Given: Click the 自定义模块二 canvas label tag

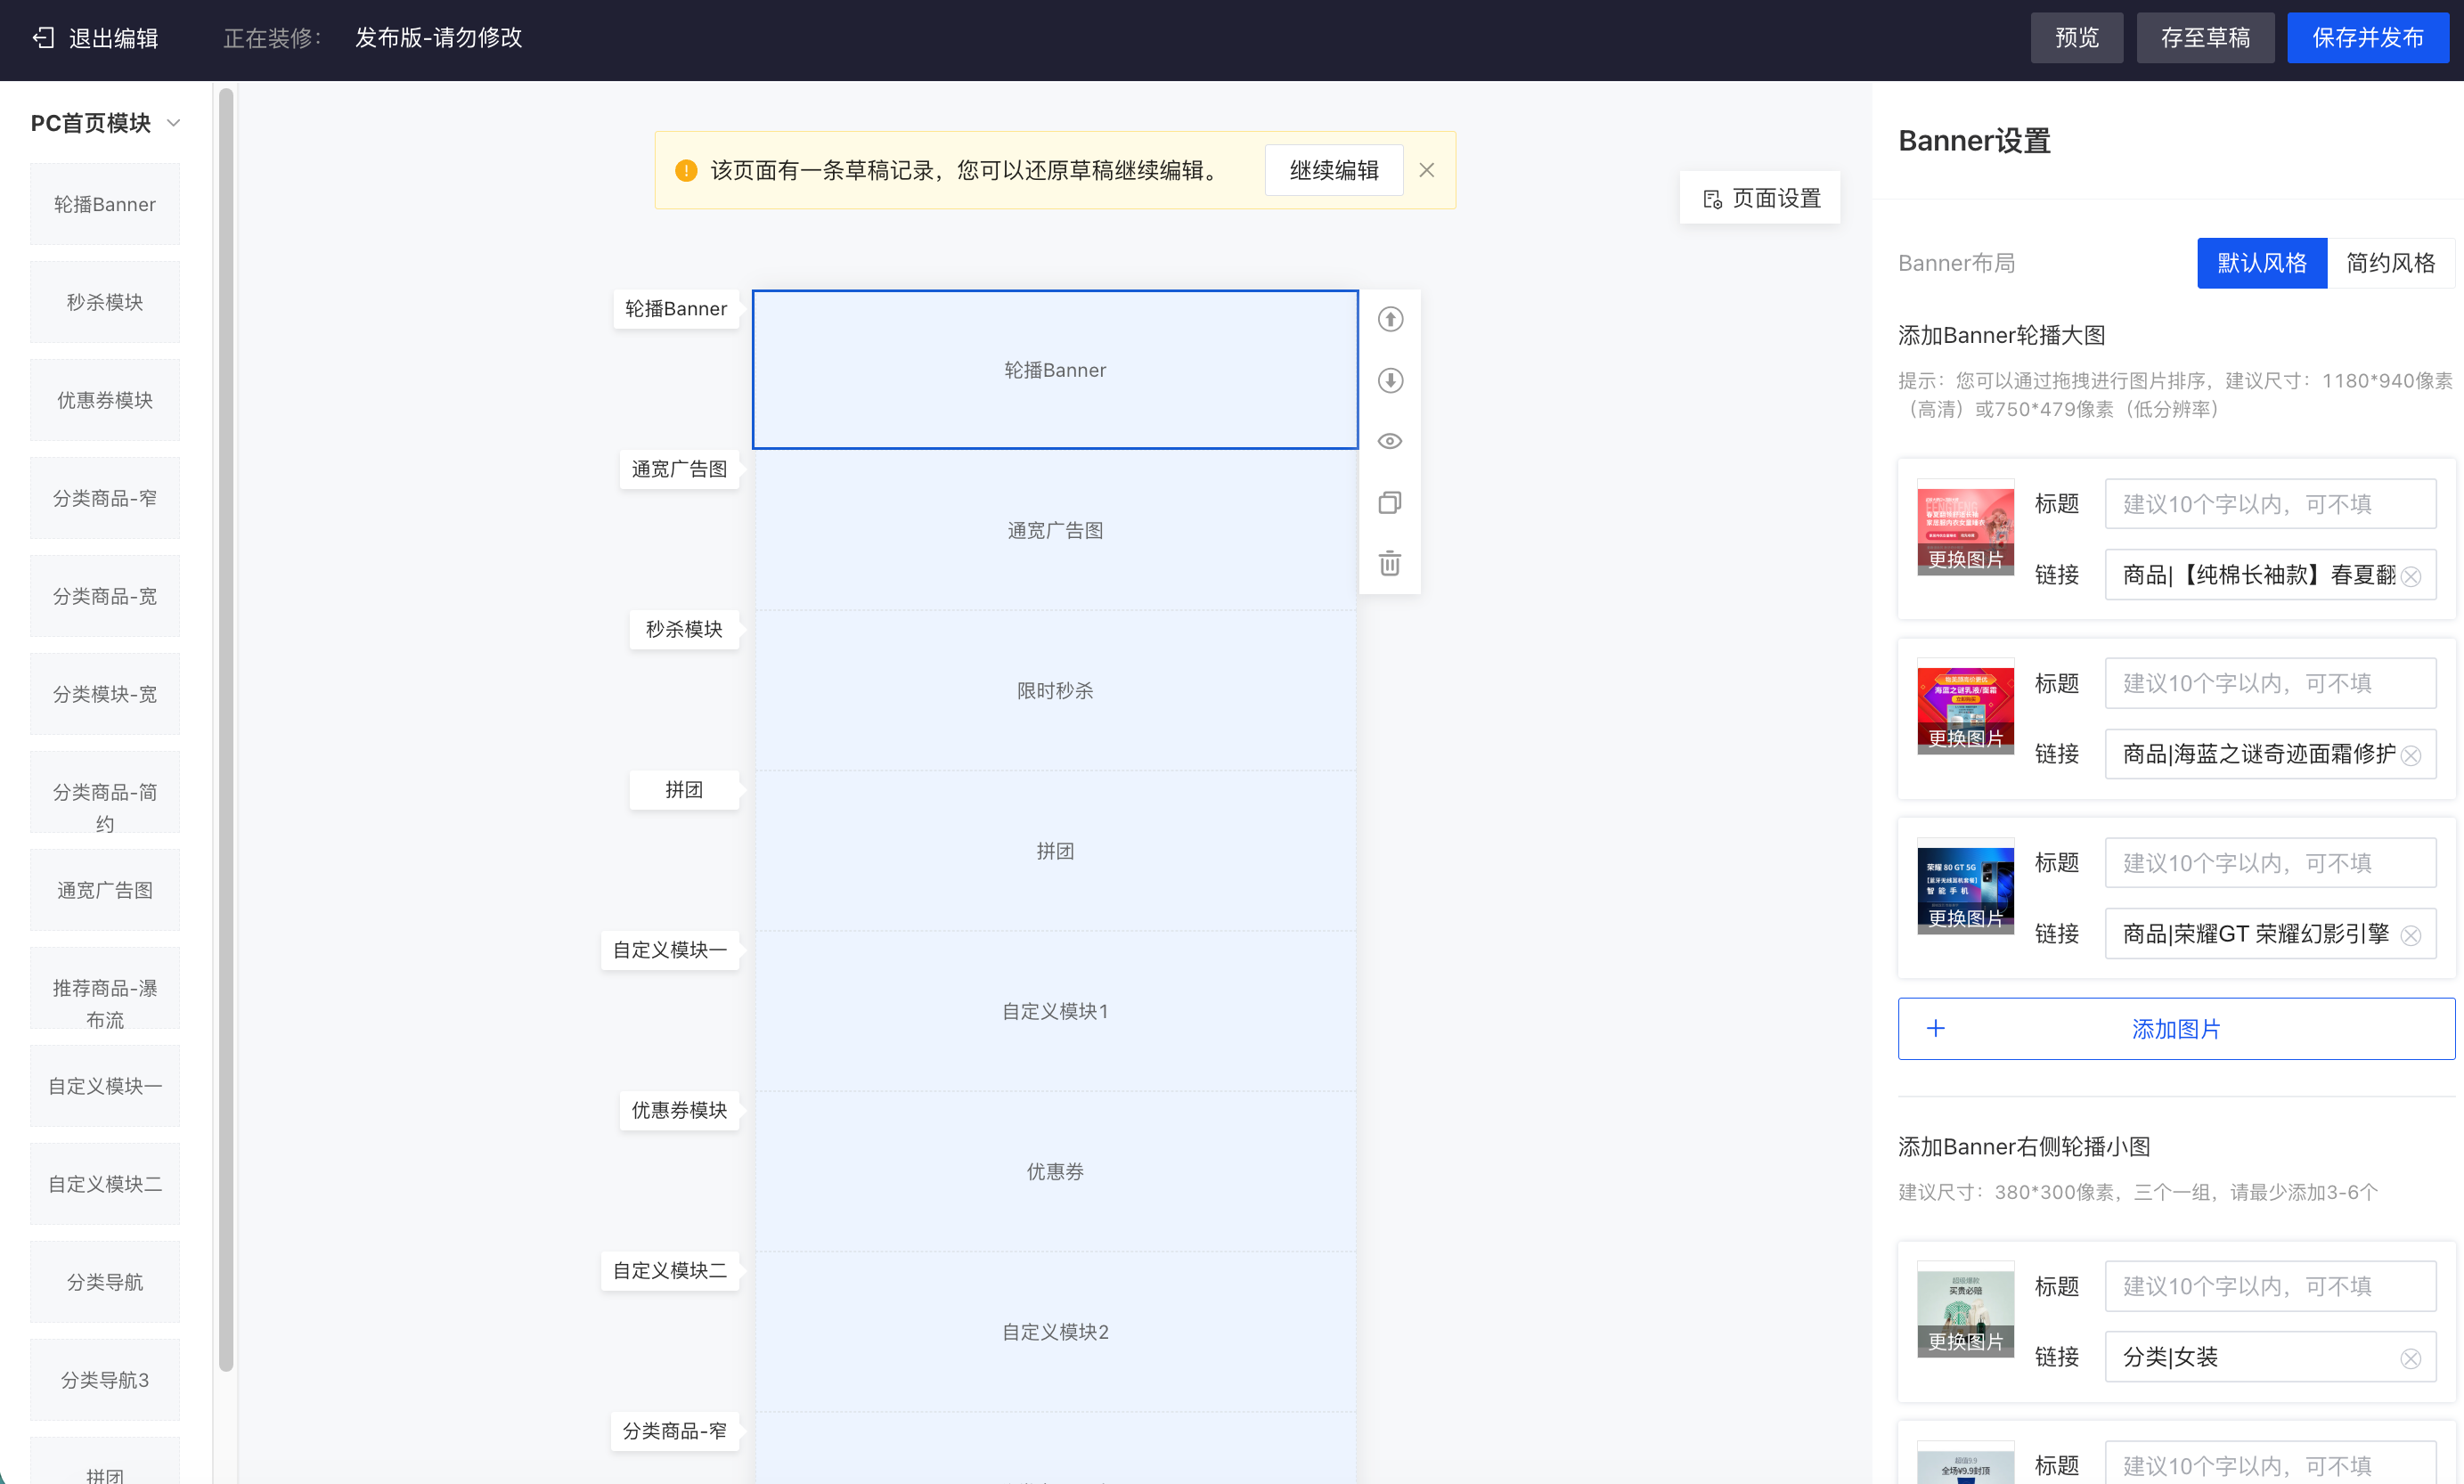Looking at the screenshot, I should click(x=670, y=1271).
